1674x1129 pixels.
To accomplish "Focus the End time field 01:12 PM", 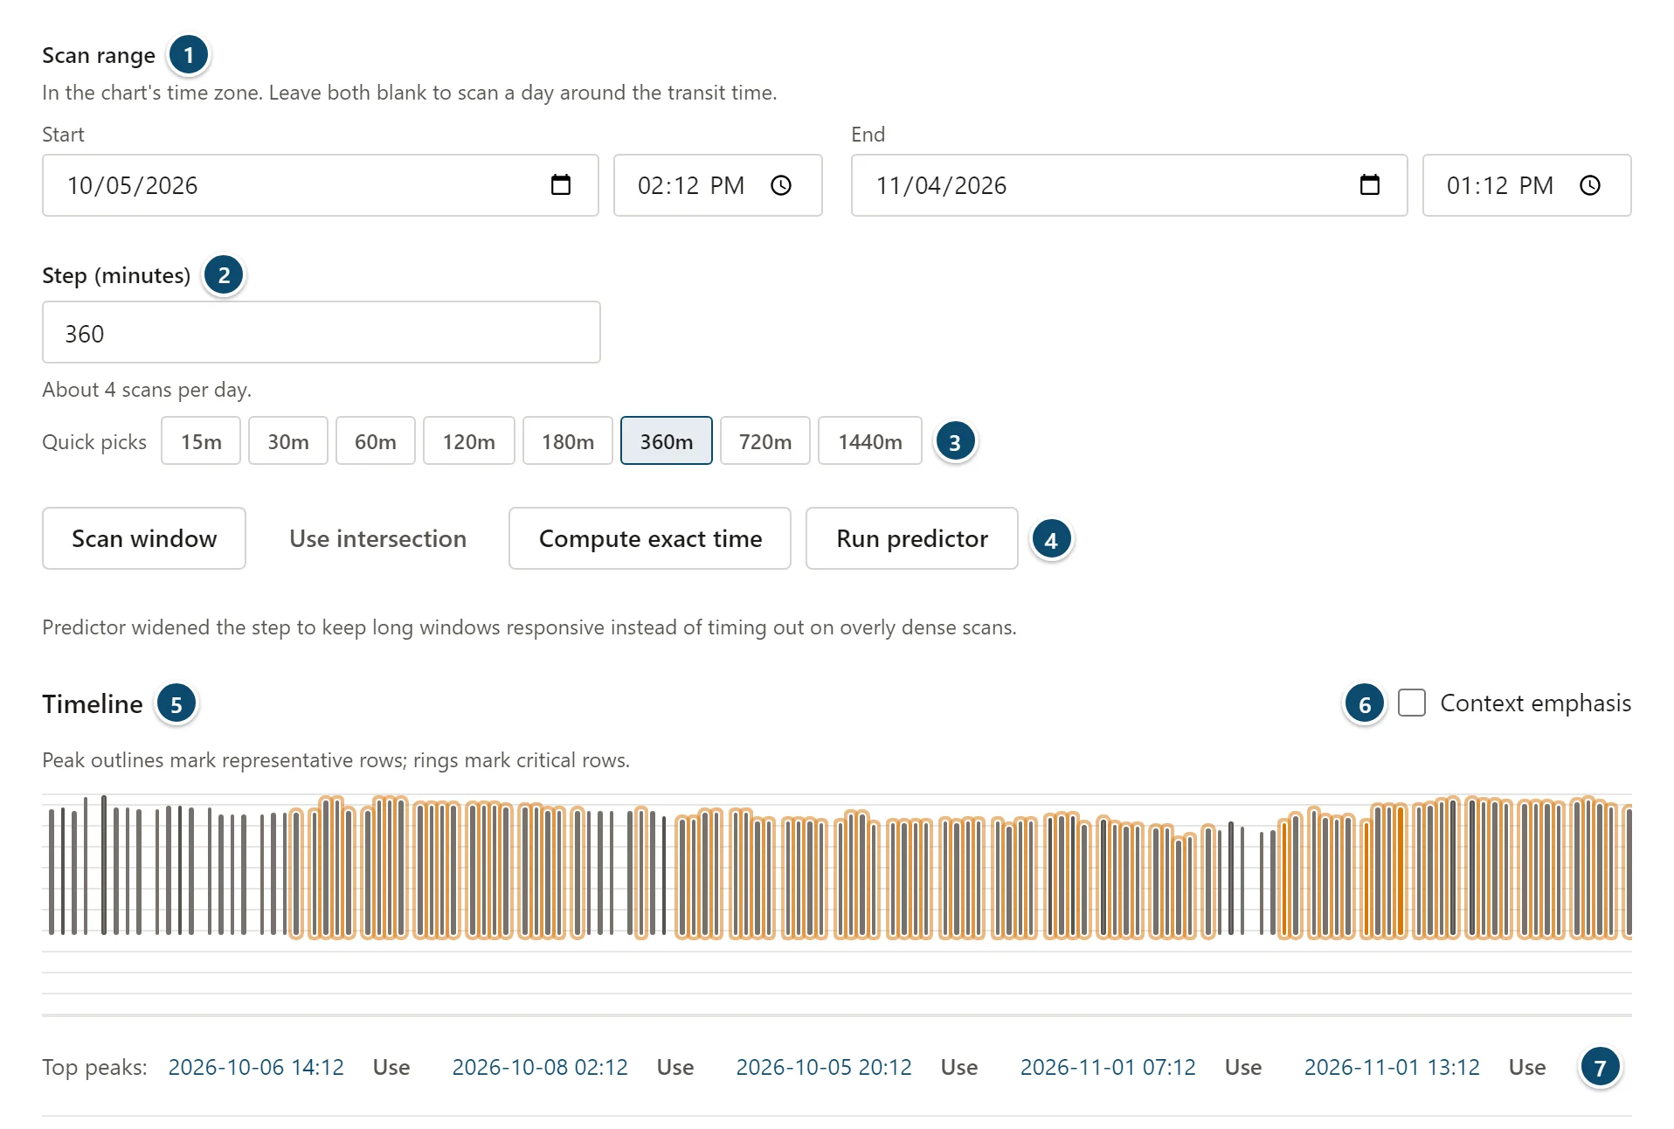I will click(1527, 185).
